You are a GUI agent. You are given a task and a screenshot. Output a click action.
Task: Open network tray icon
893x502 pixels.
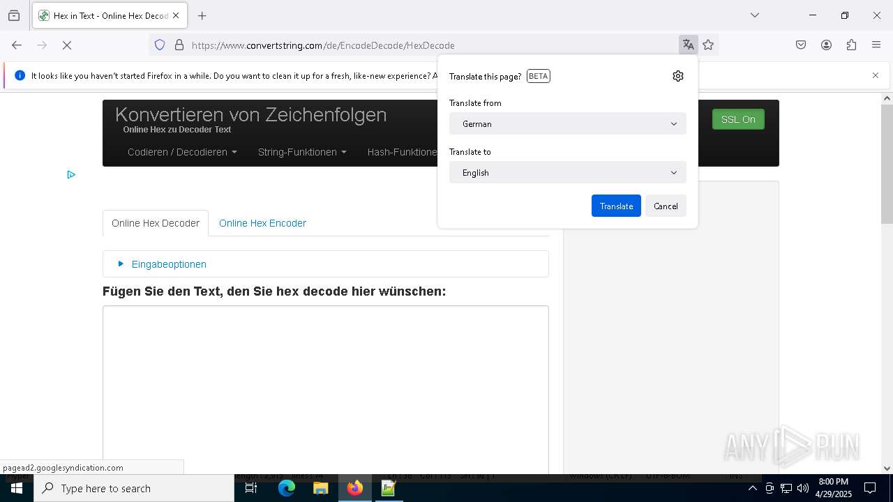click(x=786, y=488)
